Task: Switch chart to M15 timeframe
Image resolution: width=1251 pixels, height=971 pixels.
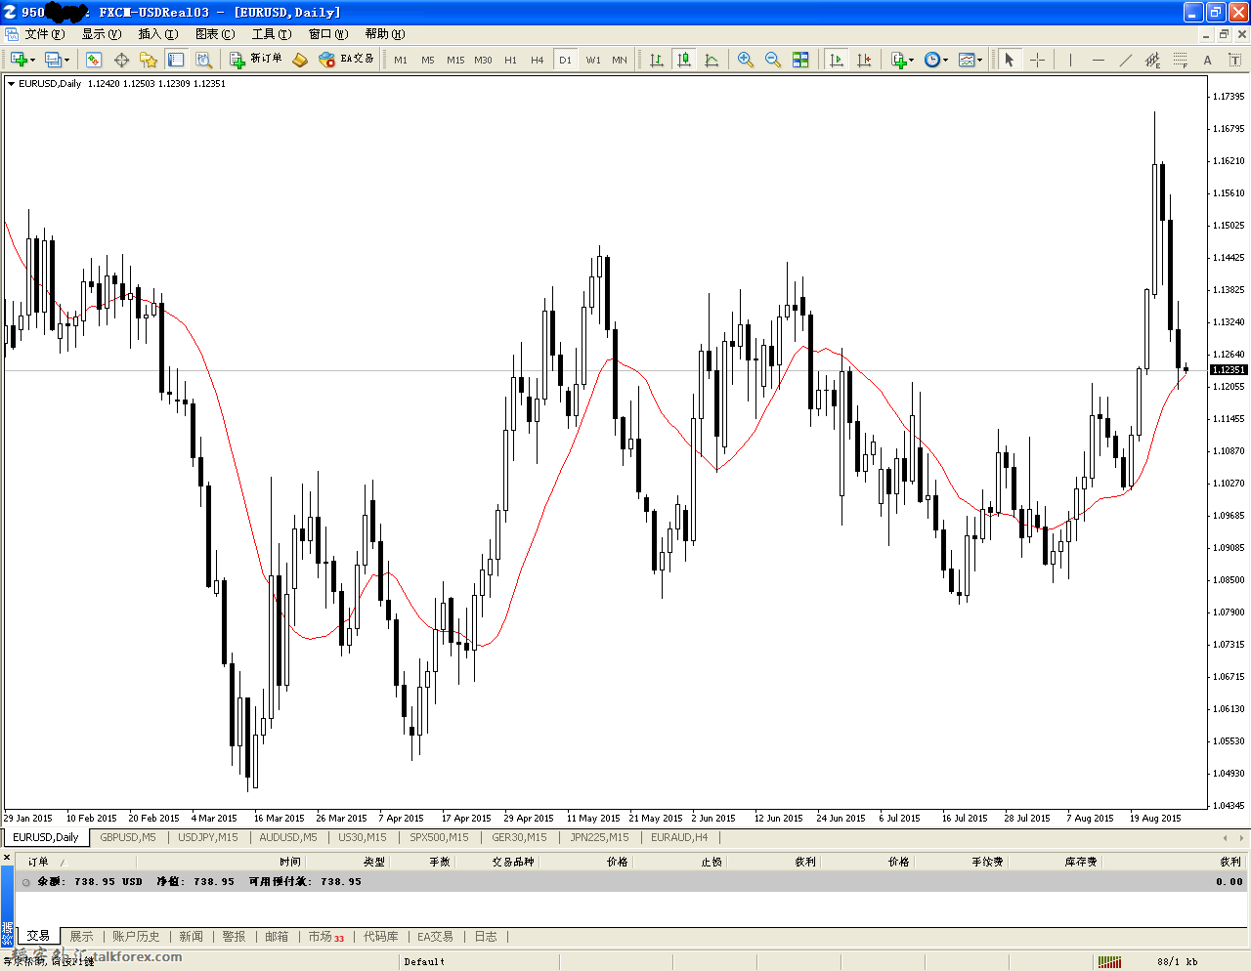Action: tap(455, 60)
